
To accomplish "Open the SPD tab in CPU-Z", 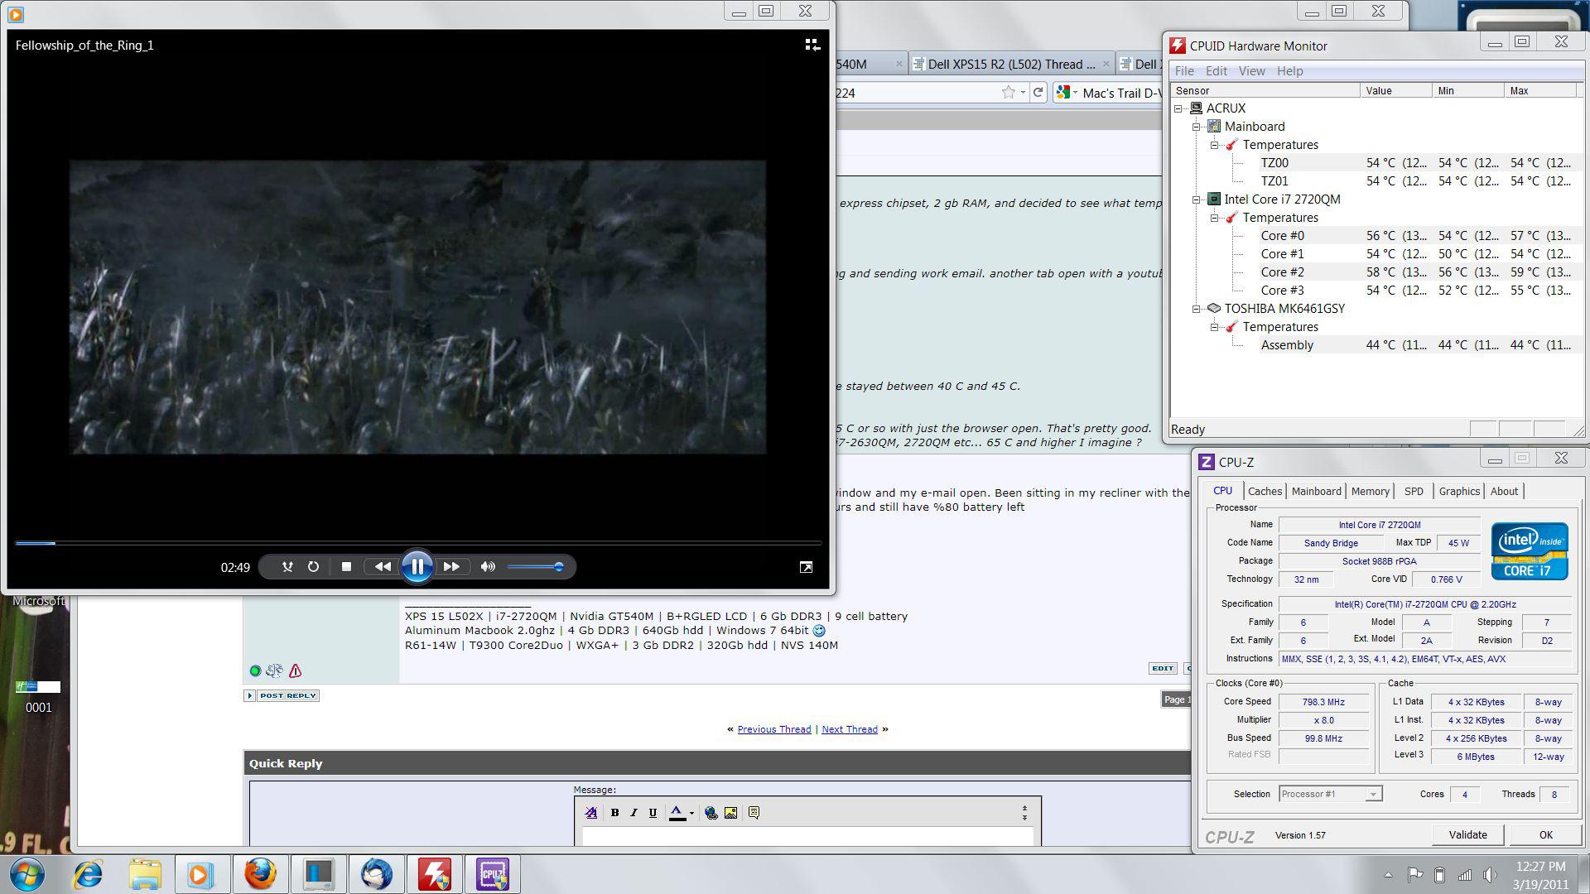I will click(1414, 491).
